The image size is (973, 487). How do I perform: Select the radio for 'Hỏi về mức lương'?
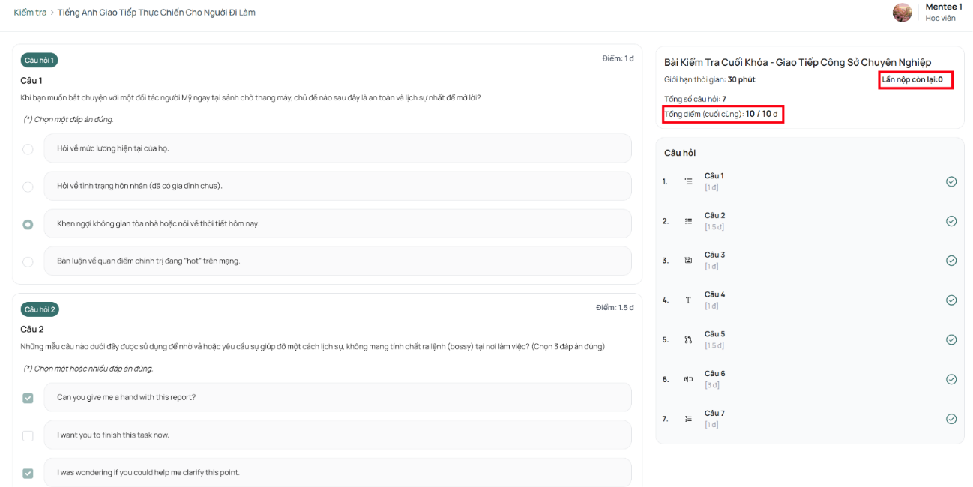click(x=28, y=149)
